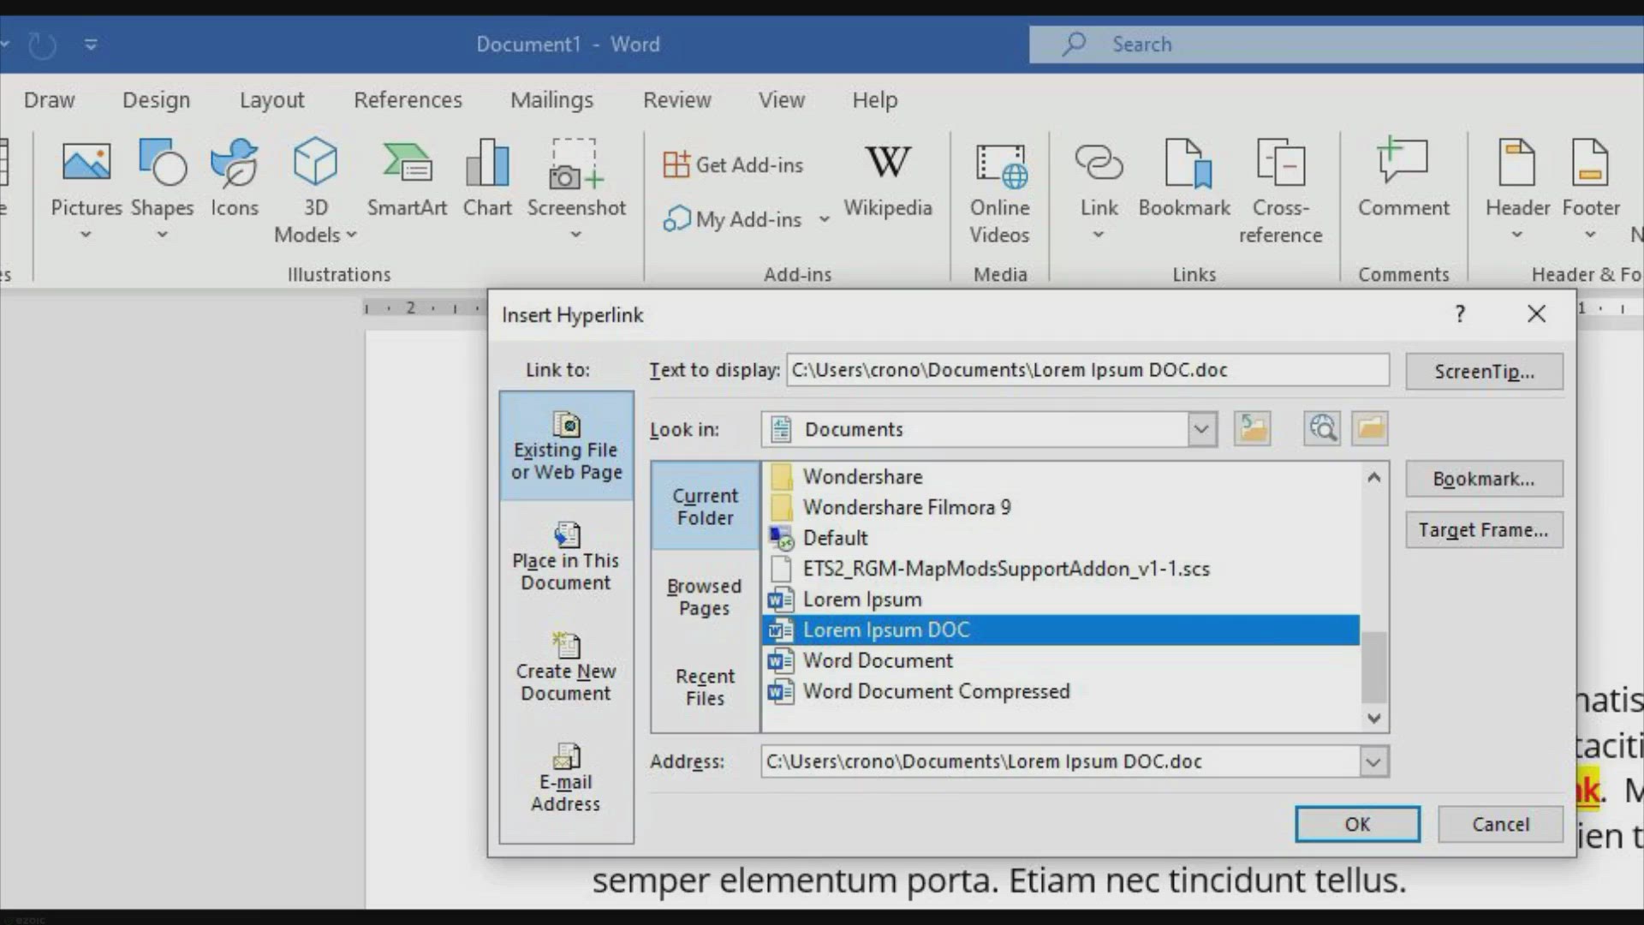
Task: Open the View tab
Action: pos(781,100)
